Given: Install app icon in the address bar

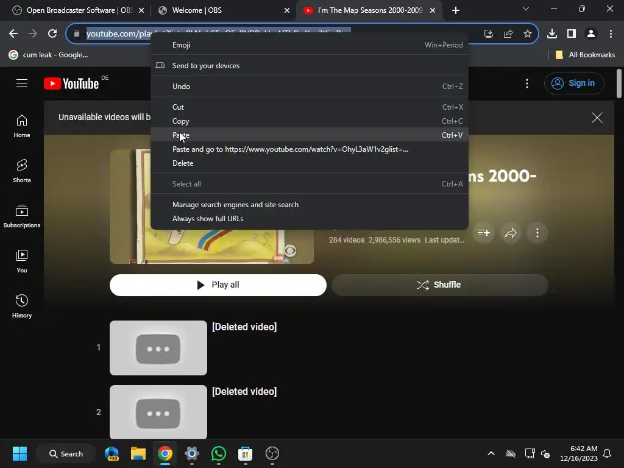Looking at the screenshot, I should 488,34.
